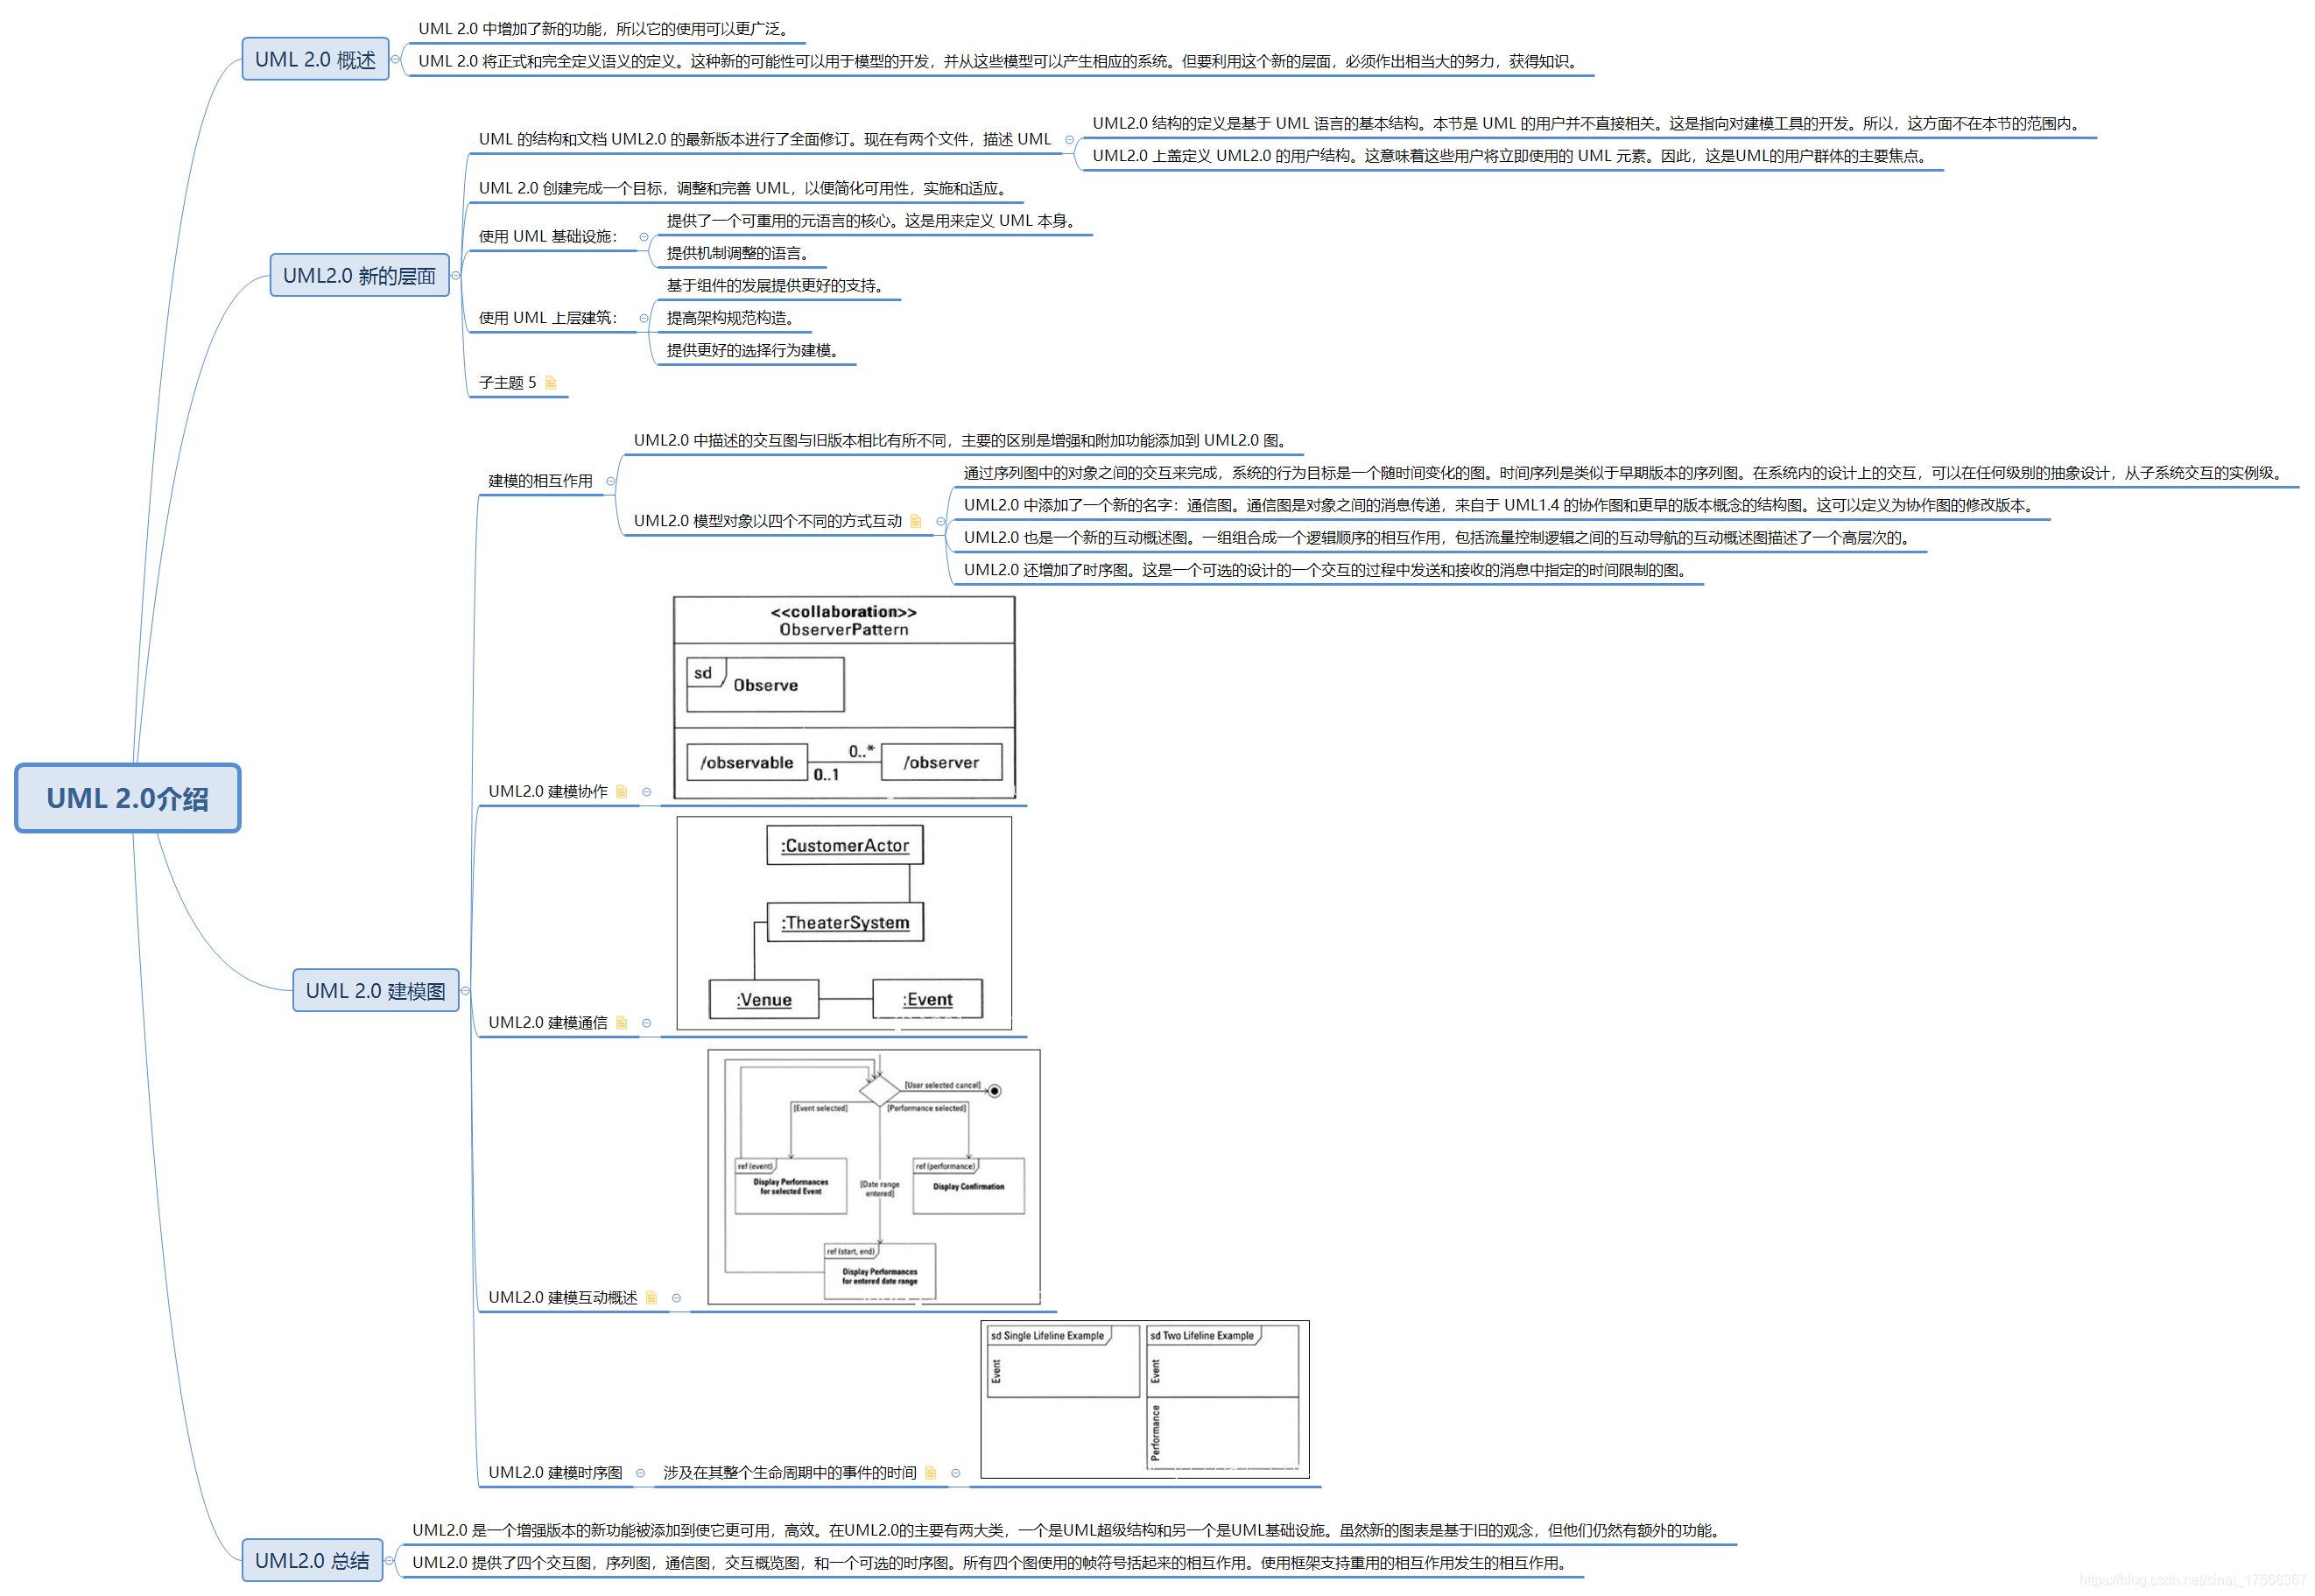Viewport: 2315px width, 1596px height.
Task: Select subtopic 使用 UML 基础设施：
Action: (x=548, y=237)
